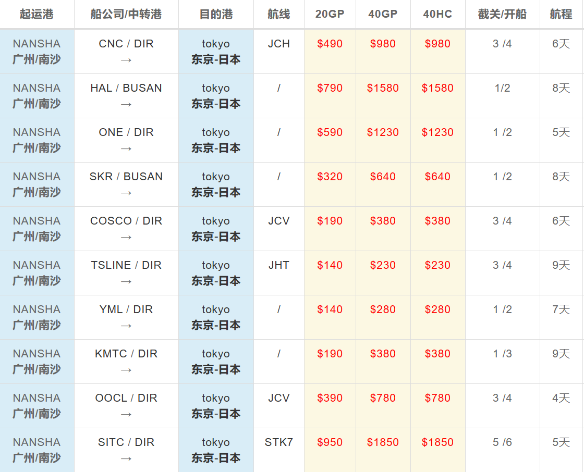Click the arrow under SITC / DIR
Viewport: 584px width, 472px height.
(x=126, y=458)
